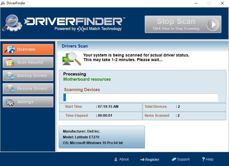The image size is (229, 166).
Task: Open the Overview section
Action: tap(28, 49)
